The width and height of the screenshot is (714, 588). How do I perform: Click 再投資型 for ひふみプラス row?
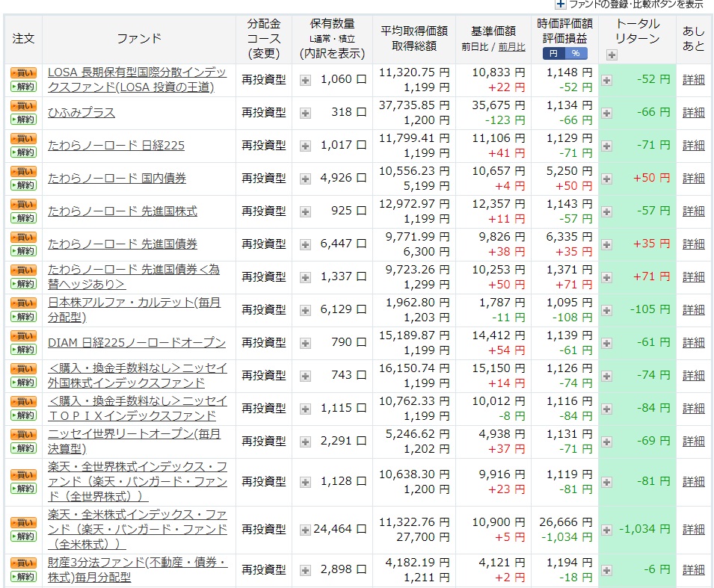click(x=264, y=112)
